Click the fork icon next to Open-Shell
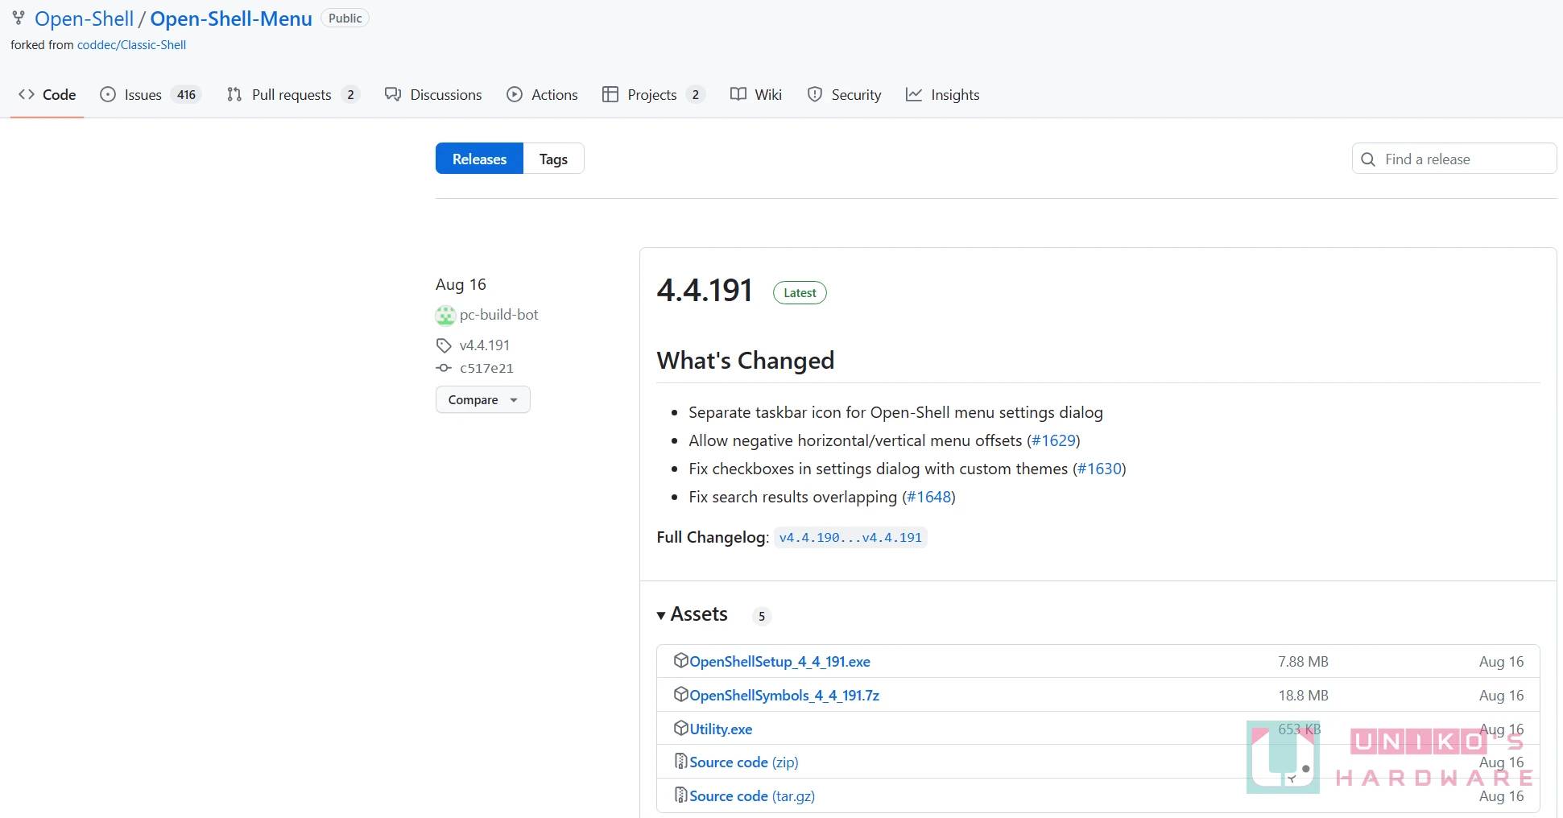The height and width of the screenshot is (818, 1563). pos(19,19)
